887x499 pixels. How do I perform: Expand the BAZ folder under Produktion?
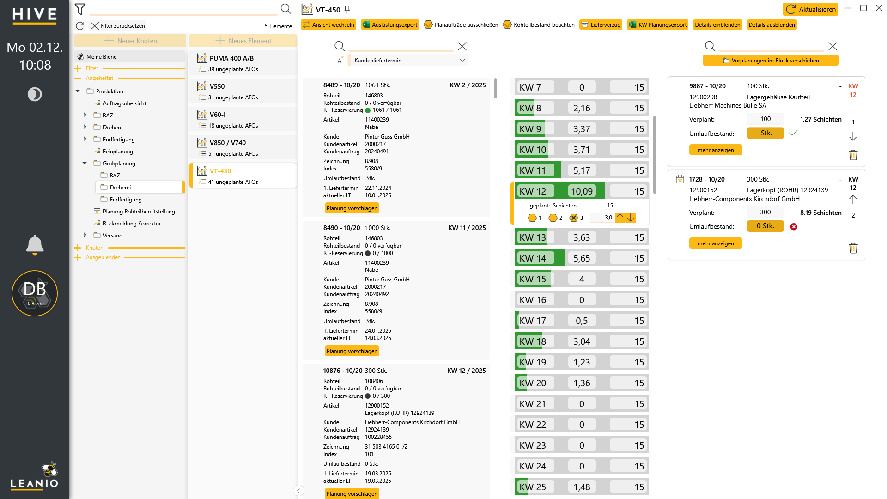[85, 115]
